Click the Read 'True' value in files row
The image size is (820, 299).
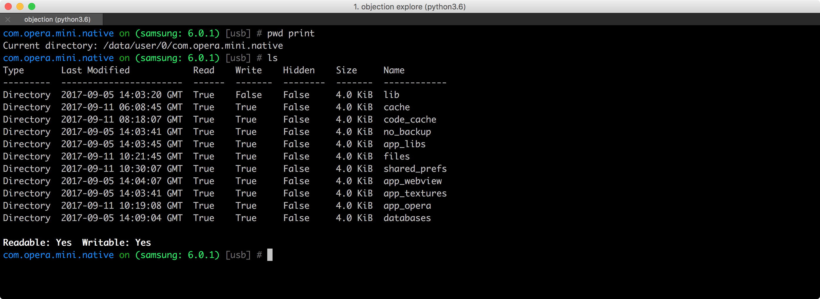[x=204, y=156]
